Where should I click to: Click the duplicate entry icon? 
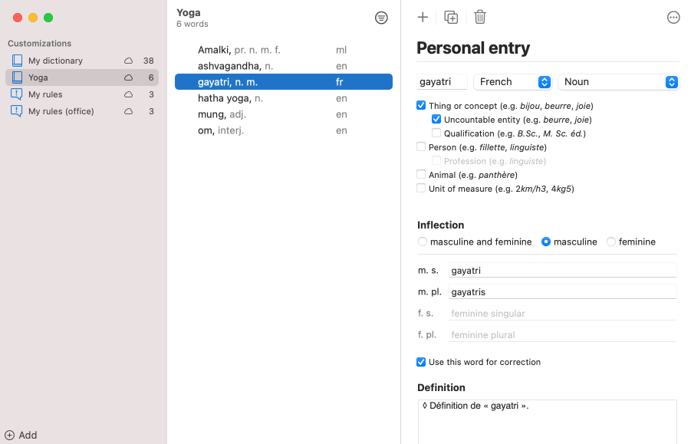[451, 17]
